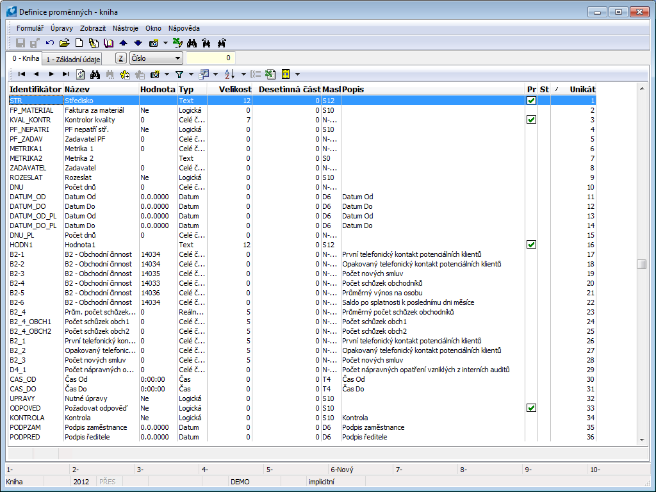Click the filter funnel icon
Screen dimensions: 656x492
click(x=179, y=74)
